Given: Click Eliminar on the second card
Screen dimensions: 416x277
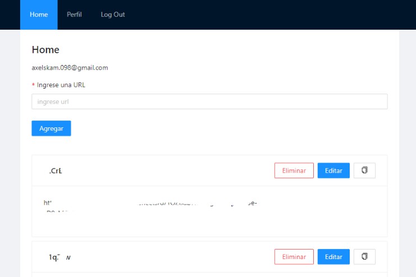Looking at the screenshot, I should point(294,257).
